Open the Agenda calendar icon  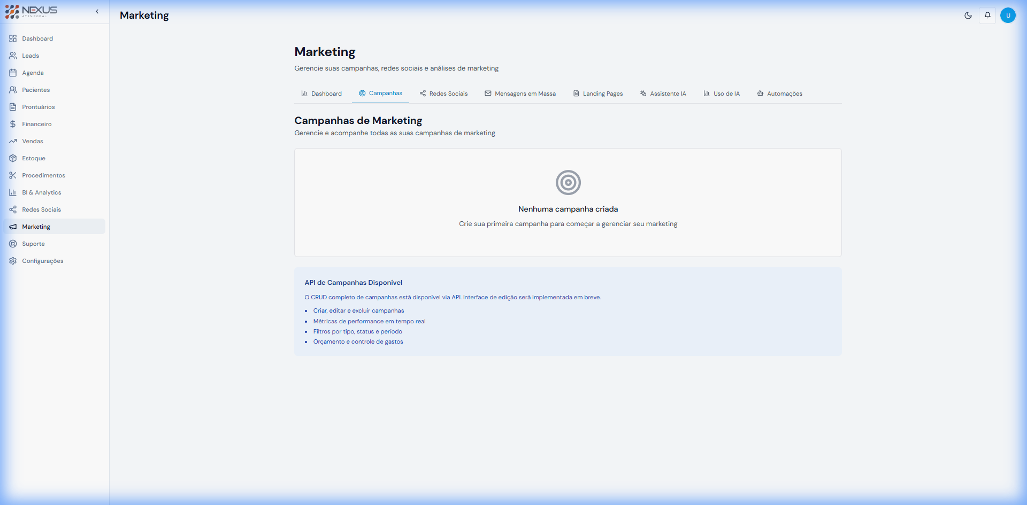point(13,73)
